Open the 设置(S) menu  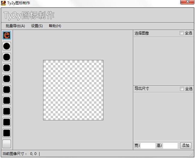37,26
